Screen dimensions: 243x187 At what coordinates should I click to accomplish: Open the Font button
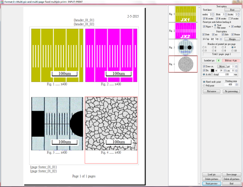[232, 10]
